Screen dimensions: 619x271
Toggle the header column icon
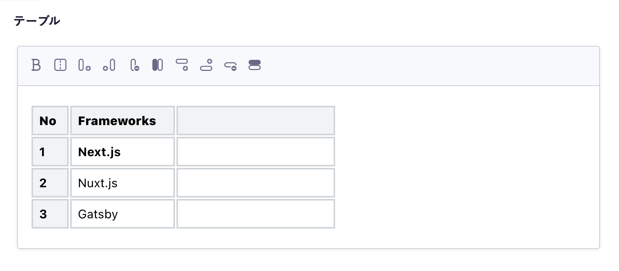click(158, 65)
